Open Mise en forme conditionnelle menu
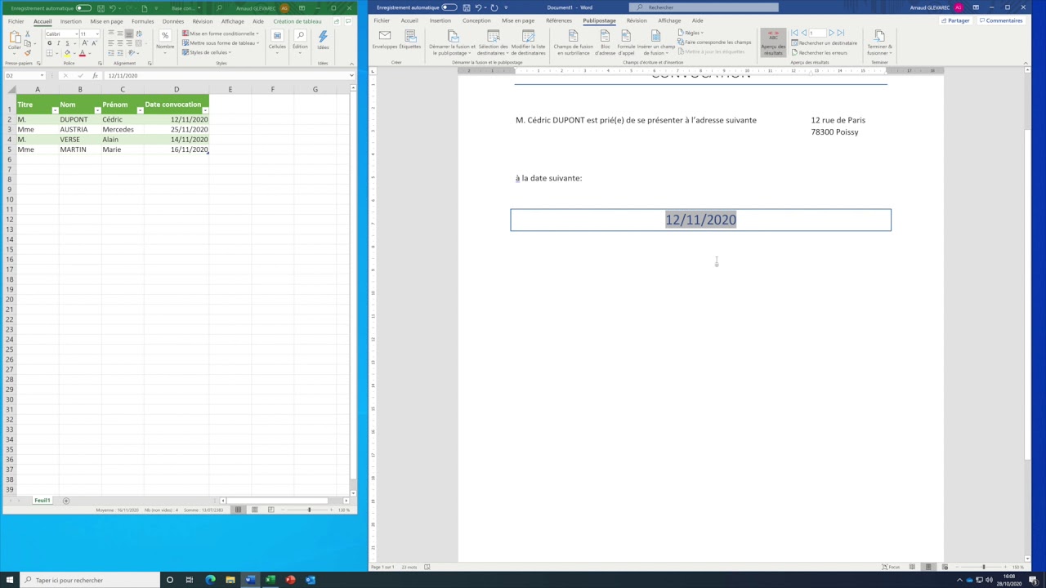The image size is (1046, 588). click(221, 33)
